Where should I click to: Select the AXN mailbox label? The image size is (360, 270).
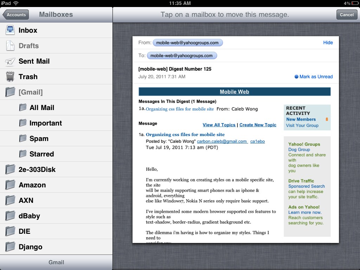coord(26,200)
